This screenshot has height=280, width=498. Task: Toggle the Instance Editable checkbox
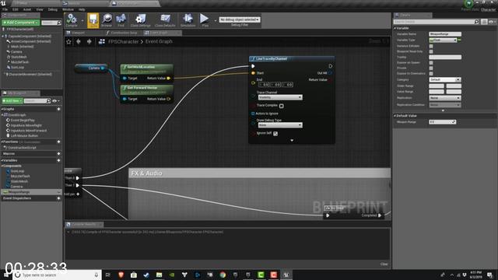[431, 46]
